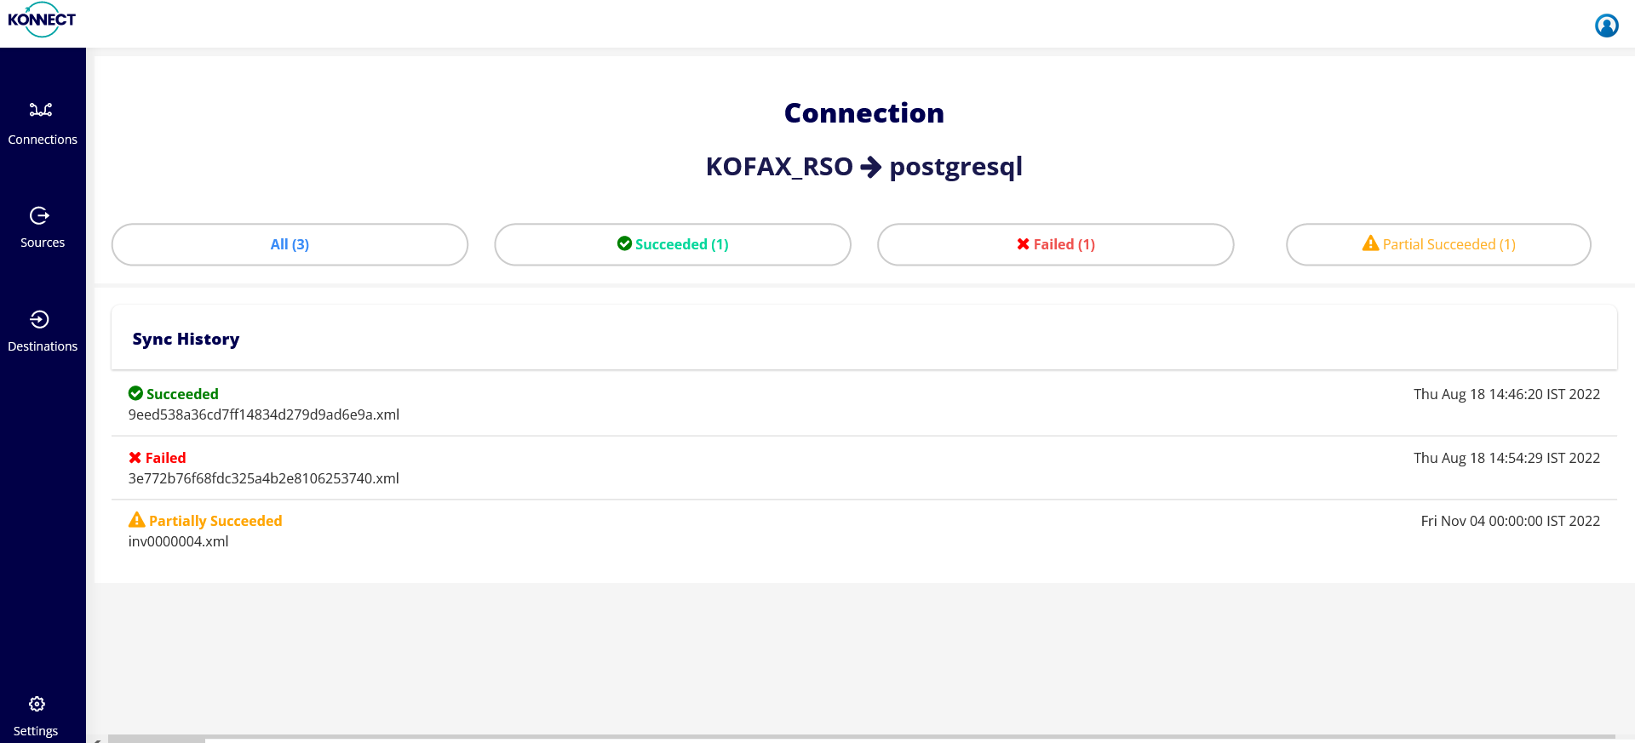Go to Sources in the sidebar

point(42,227)
